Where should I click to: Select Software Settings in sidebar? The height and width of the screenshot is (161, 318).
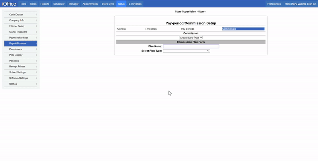21,78
